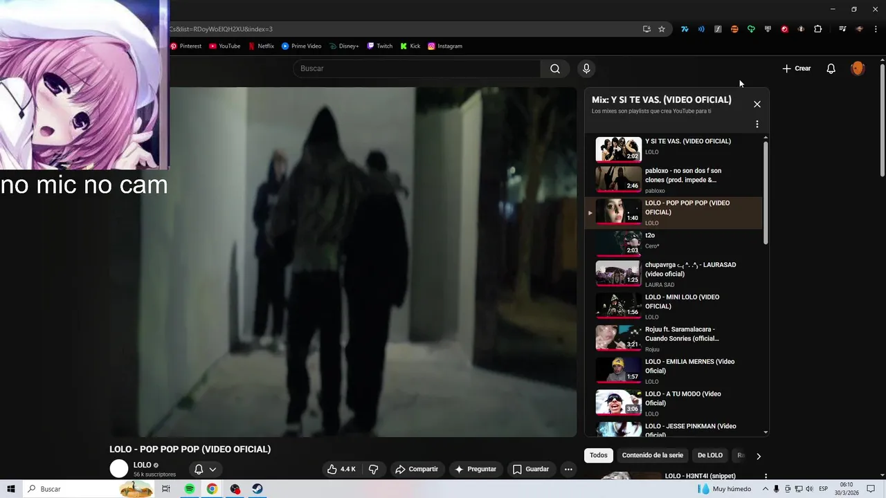Screen dimensions: 886x498
Task: Open the Instagram bookmark
Action: (444, 46)
